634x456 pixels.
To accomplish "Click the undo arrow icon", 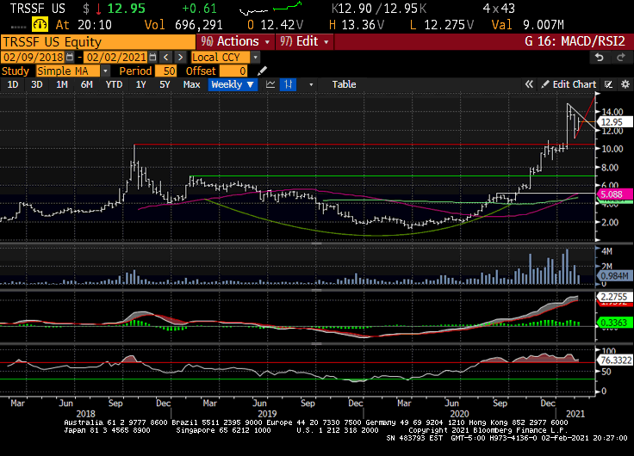I will 600,58.
